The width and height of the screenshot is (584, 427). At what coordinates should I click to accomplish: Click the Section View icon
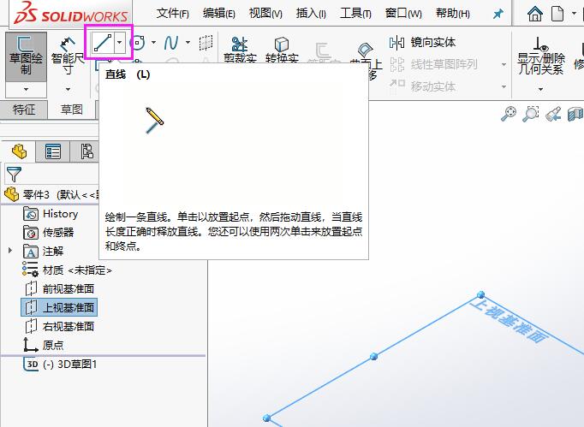[x=575, y=114]
